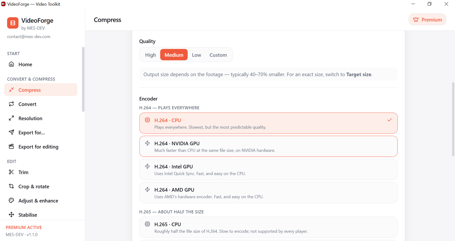The width and height of the screenshot is (455, 241).
Task: Click the 'Quality' section heading
Action: click(x=147, y=41)
